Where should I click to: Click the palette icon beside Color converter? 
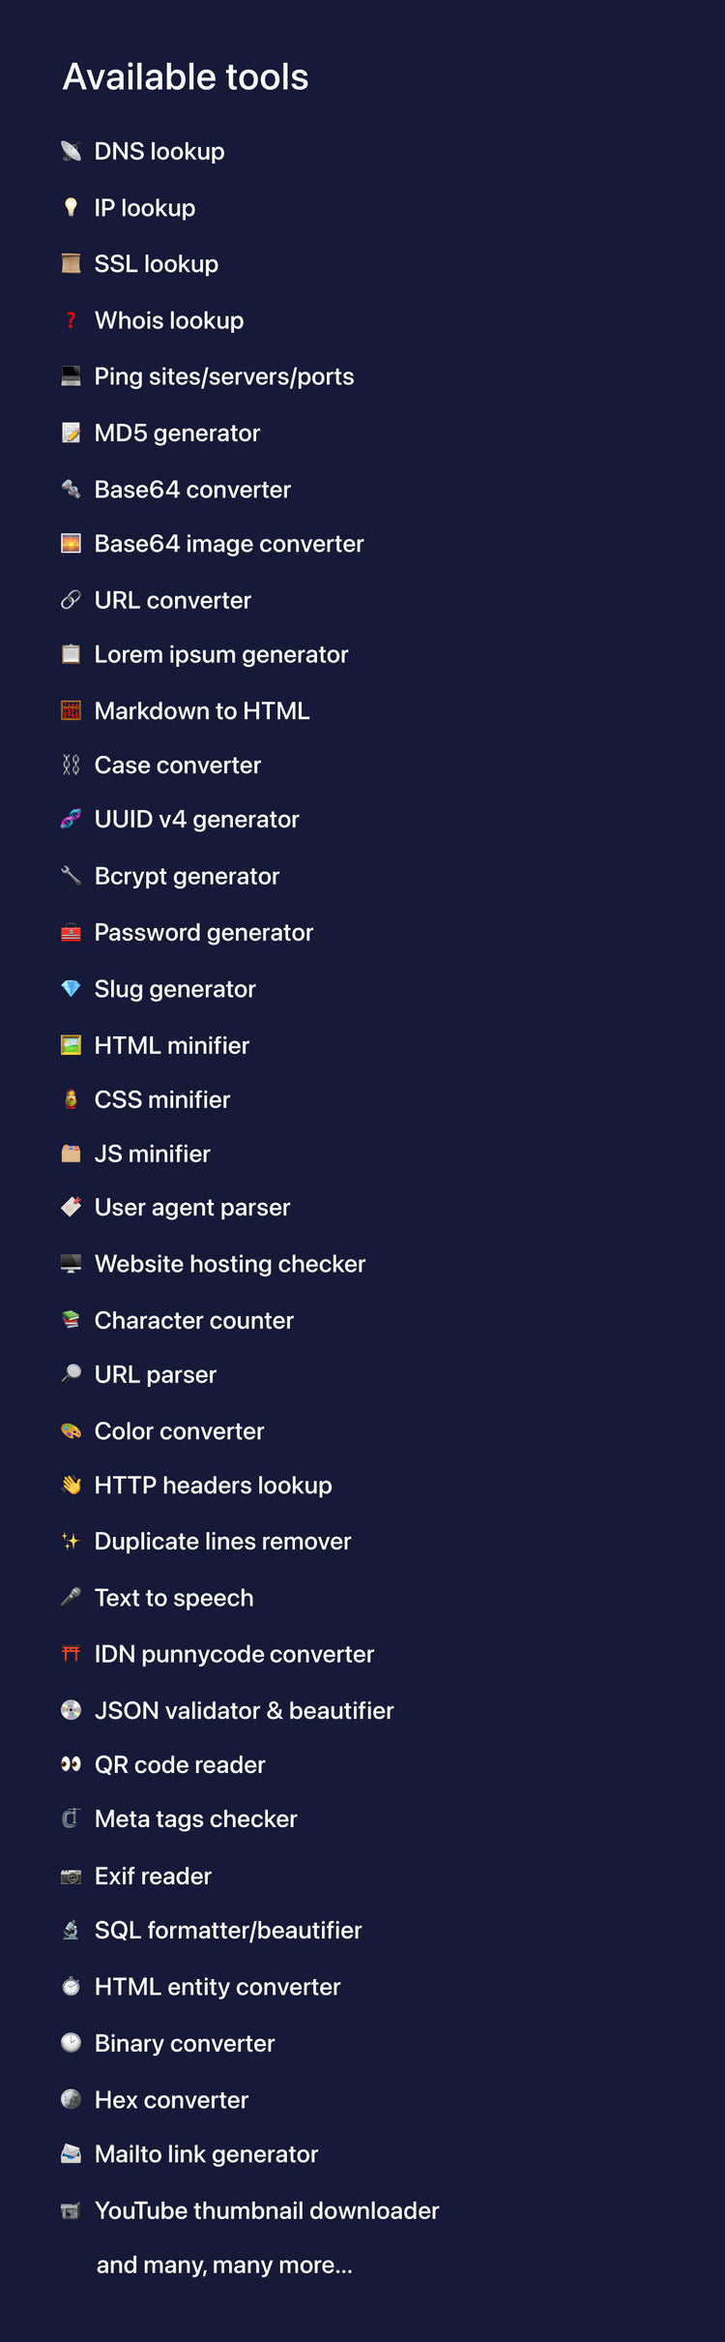(x=71, y=1430)
